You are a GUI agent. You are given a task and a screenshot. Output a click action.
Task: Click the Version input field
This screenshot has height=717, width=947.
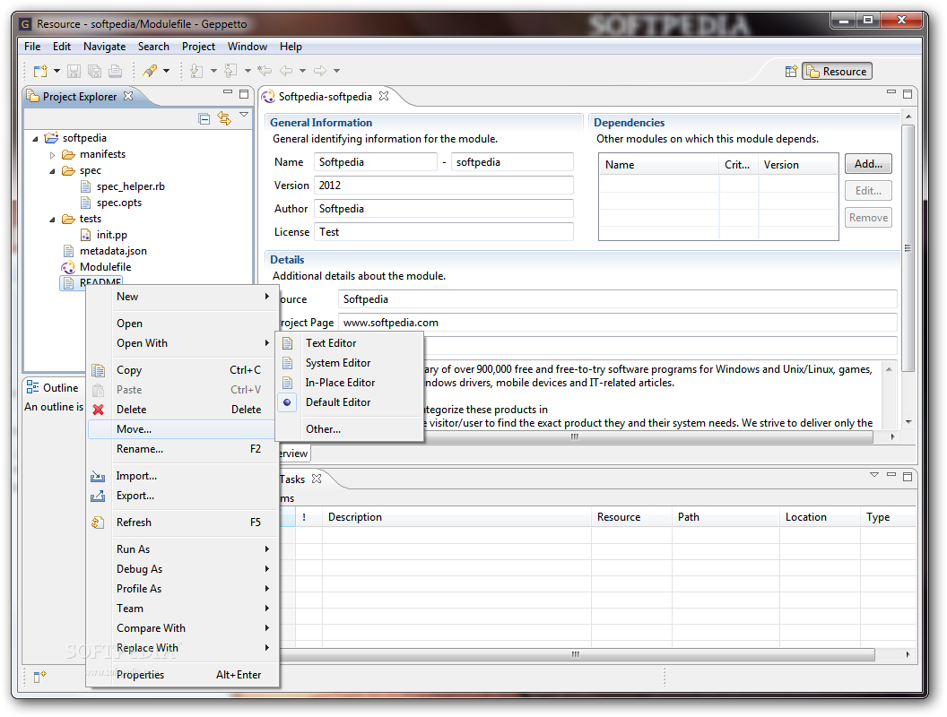pyautogui.click(x=443, y=186)
